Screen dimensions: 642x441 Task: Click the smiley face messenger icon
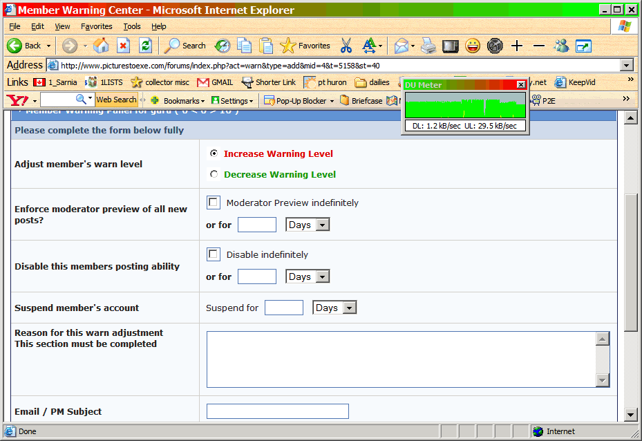click(x=473, y=46)
